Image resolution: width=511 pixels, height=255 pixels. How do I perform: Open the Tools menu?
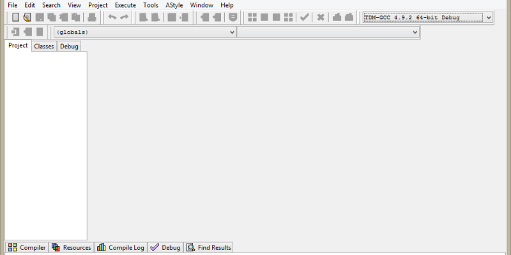coord(151,5)
